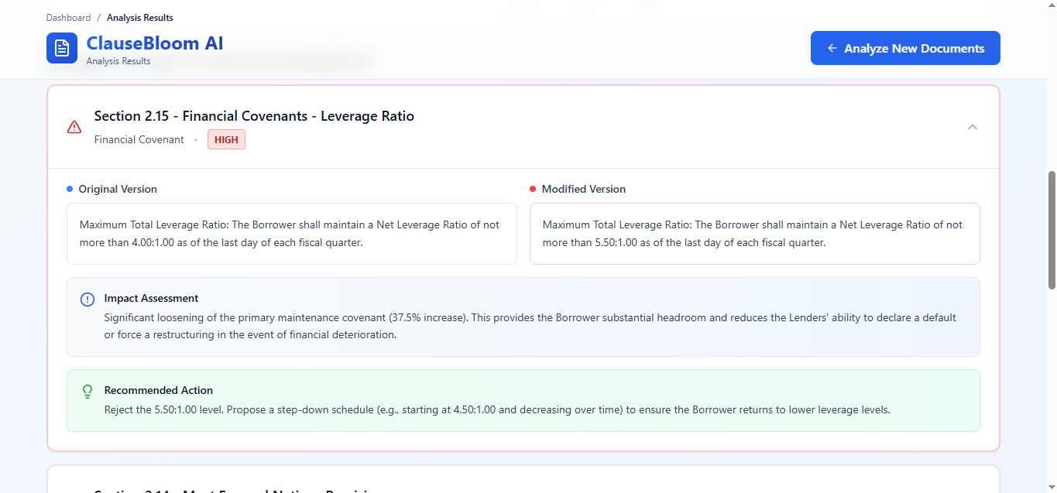Click the Analysis Results breadcrumb
The image size is (1057, 493).
point(140,17)
